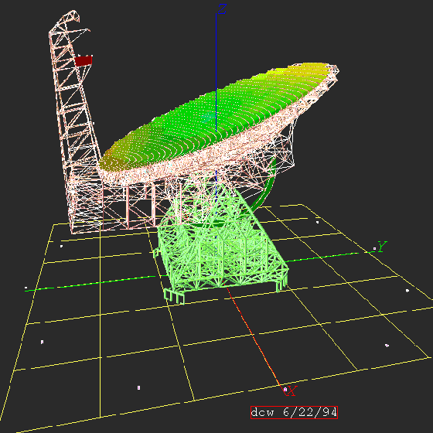Screen dimensions: 433x433
Task: Click the curved tip of the feed arm
Action: tap(74, 15)
